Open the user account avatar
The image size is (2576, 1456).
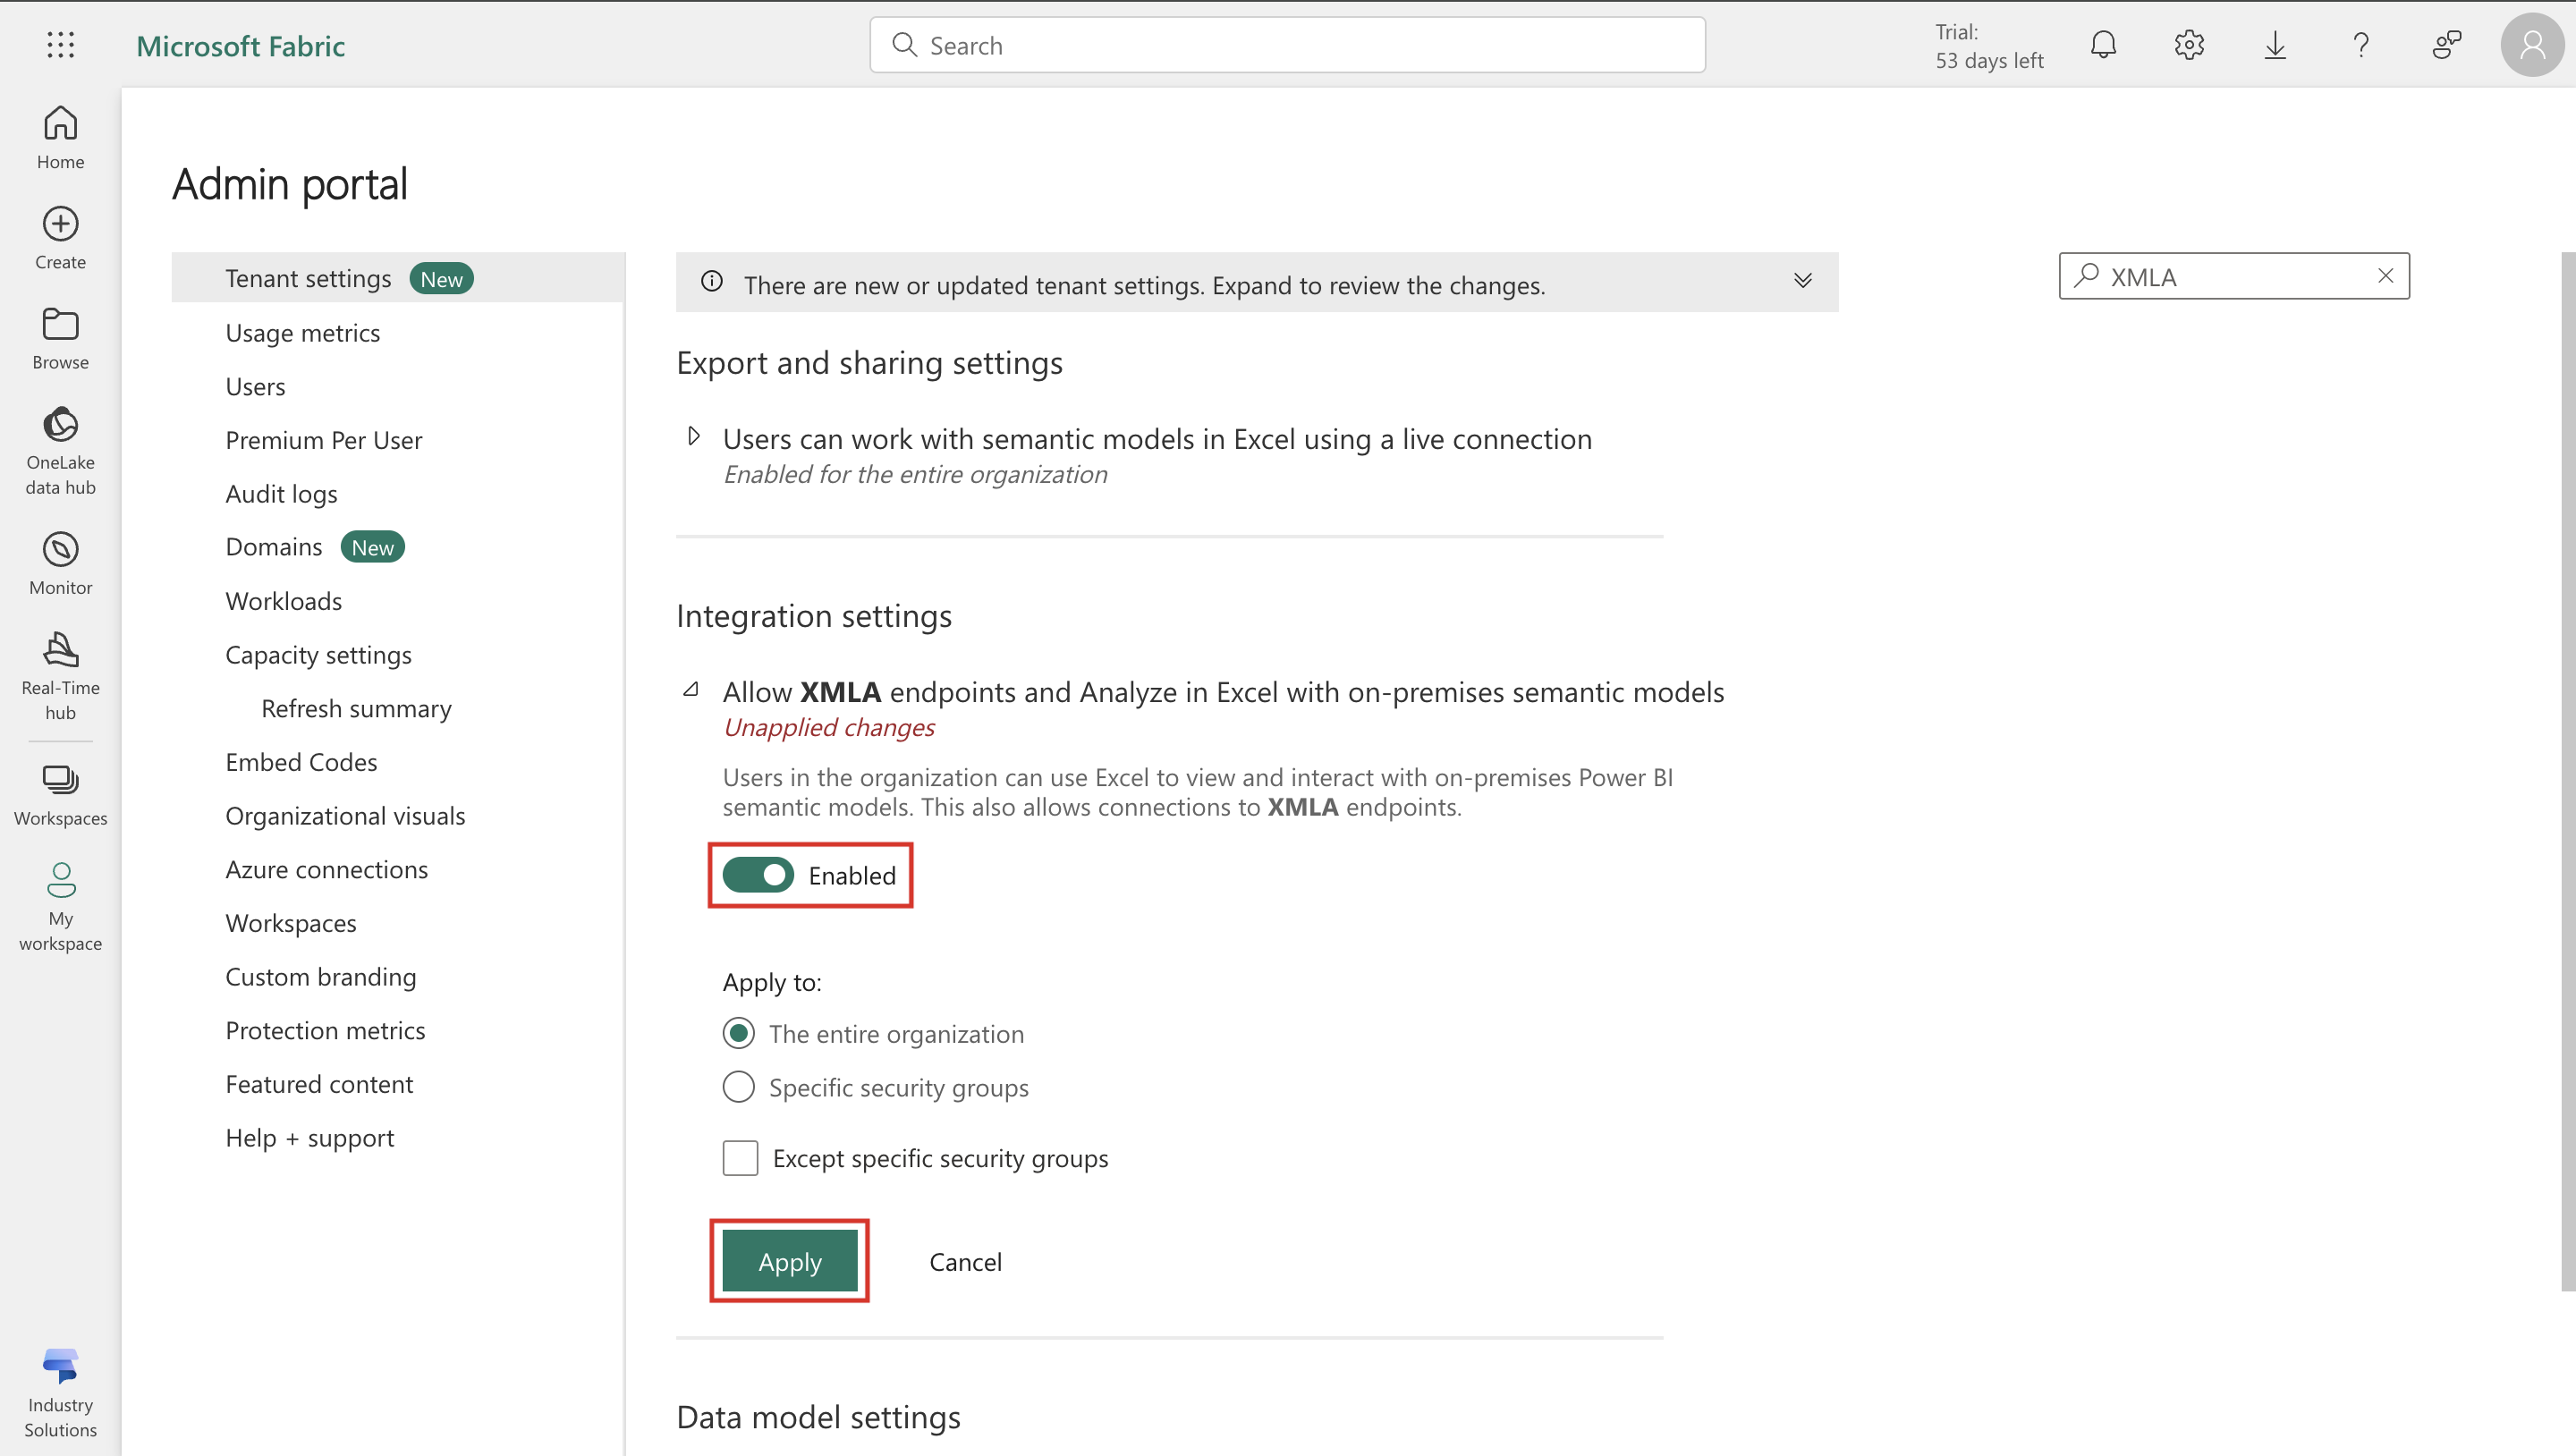click(2532, 45)
